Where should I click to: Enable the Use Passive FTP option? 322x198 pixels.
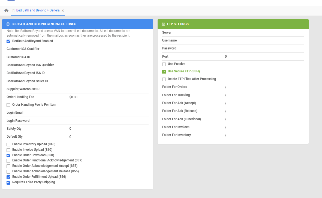click(164, 64)
